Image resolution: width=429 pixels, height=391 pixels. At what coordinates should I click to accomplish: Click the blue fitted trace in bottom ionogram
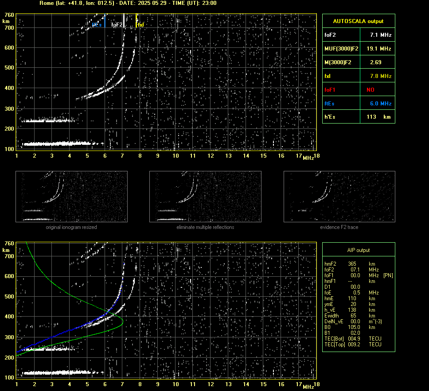(70, 330)
